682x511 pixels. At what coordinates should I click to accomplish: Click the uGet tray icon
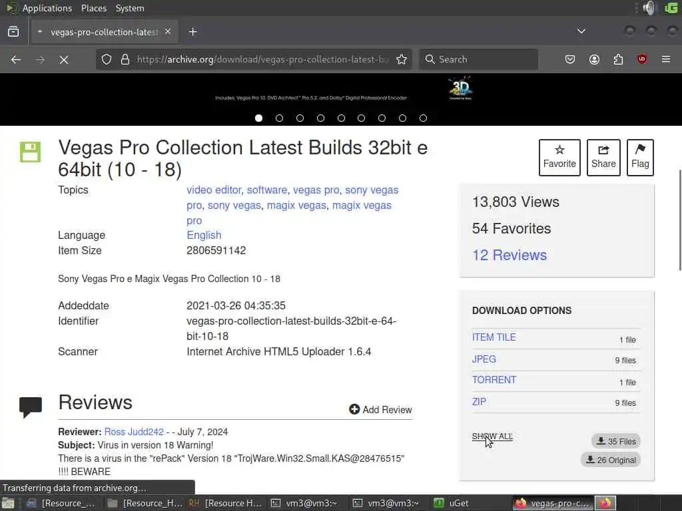pos(671,8)
